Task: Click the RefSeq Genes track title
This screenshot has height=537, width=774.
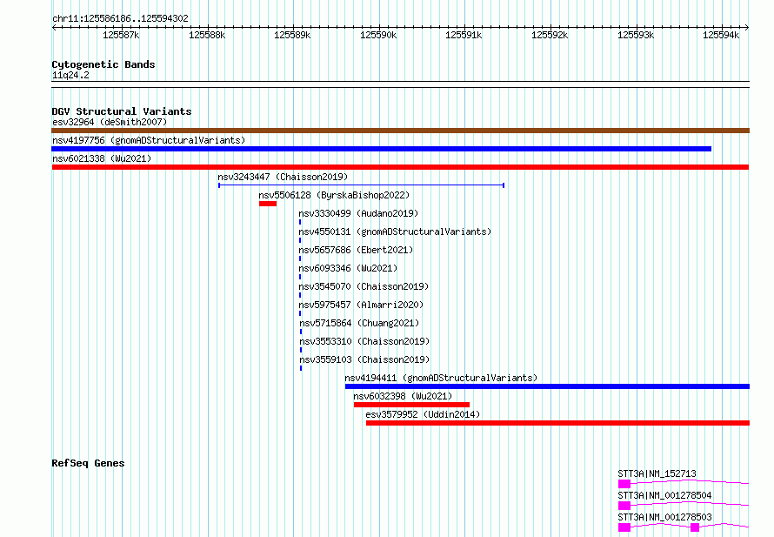Action: [x=88, y=463]
